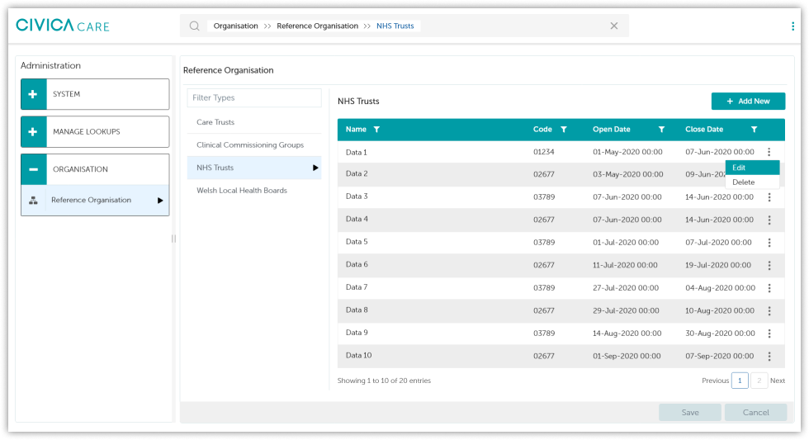Collapse the ORGANISATION minus icon
This screenshot has width=809, height=440.
(33, 169)
